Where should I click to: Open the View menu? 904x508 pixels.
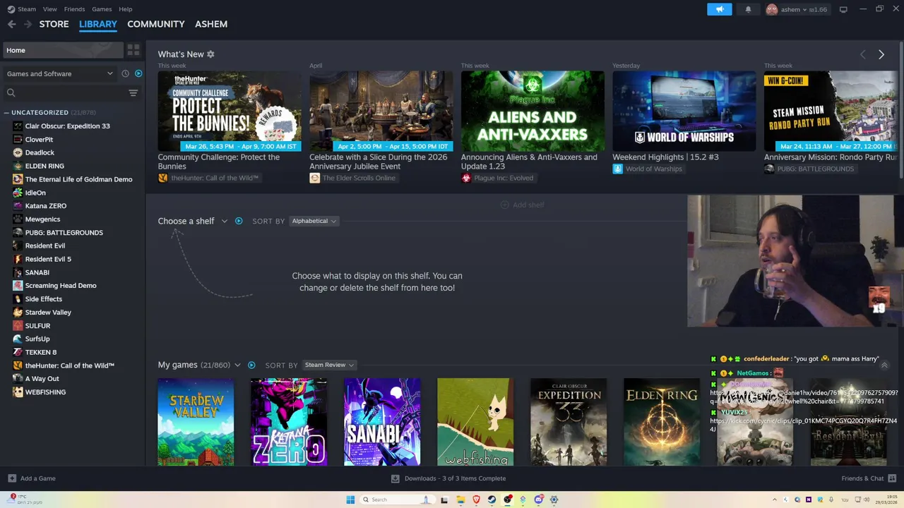coord(49,9)
